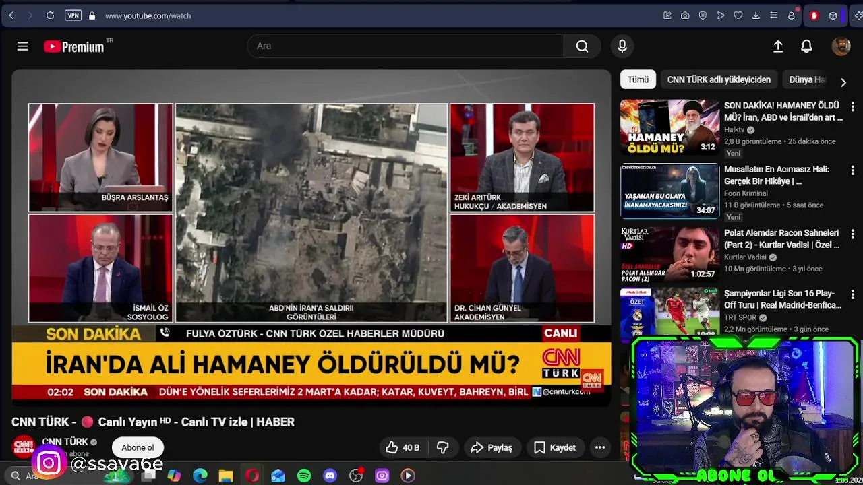Viewport: 863px width, 485px height.
Task: Open File Explorer from the taskbar
Action: 226,476
